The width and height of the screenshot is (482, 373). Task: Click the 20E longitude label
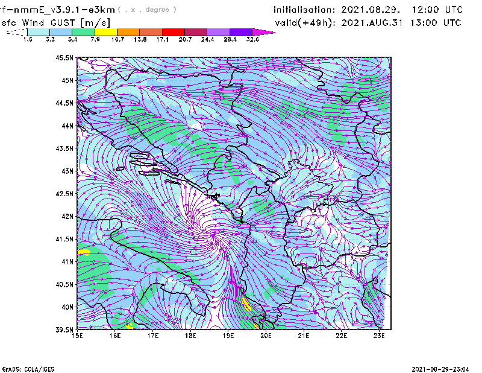[266, 336]
